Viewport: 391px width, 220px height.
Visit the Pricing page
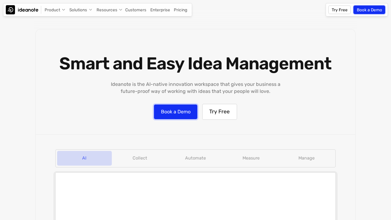point(181,10)
